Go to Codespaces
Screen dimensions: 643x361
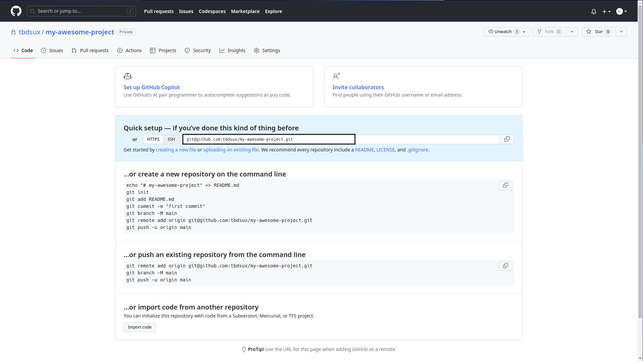coord(212,11)
